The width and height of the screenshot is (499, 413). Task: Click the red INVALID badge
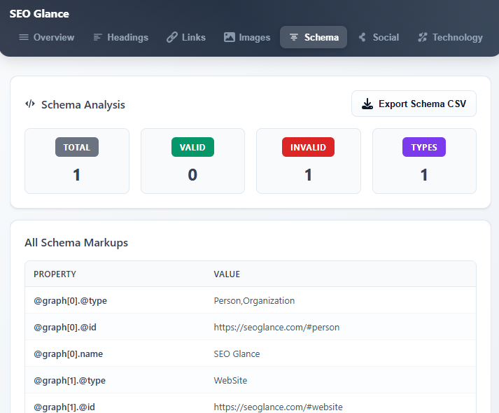[x=309, y=147]
